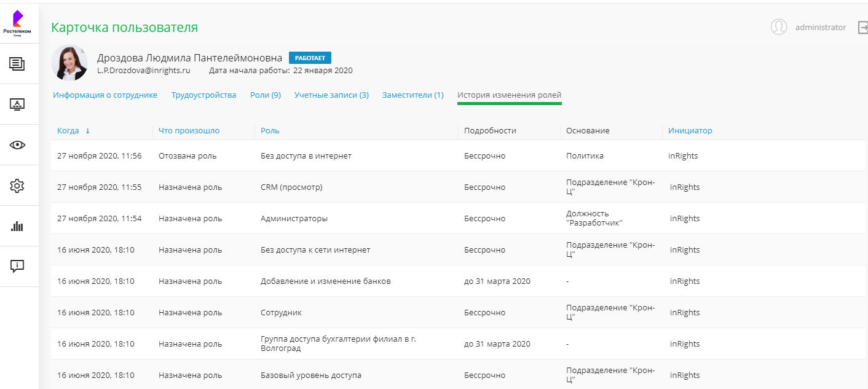Viewport: 868px width, 389px height.
Task: Click the administrator profile avatar icon
Action: click(x=779, y=27)
